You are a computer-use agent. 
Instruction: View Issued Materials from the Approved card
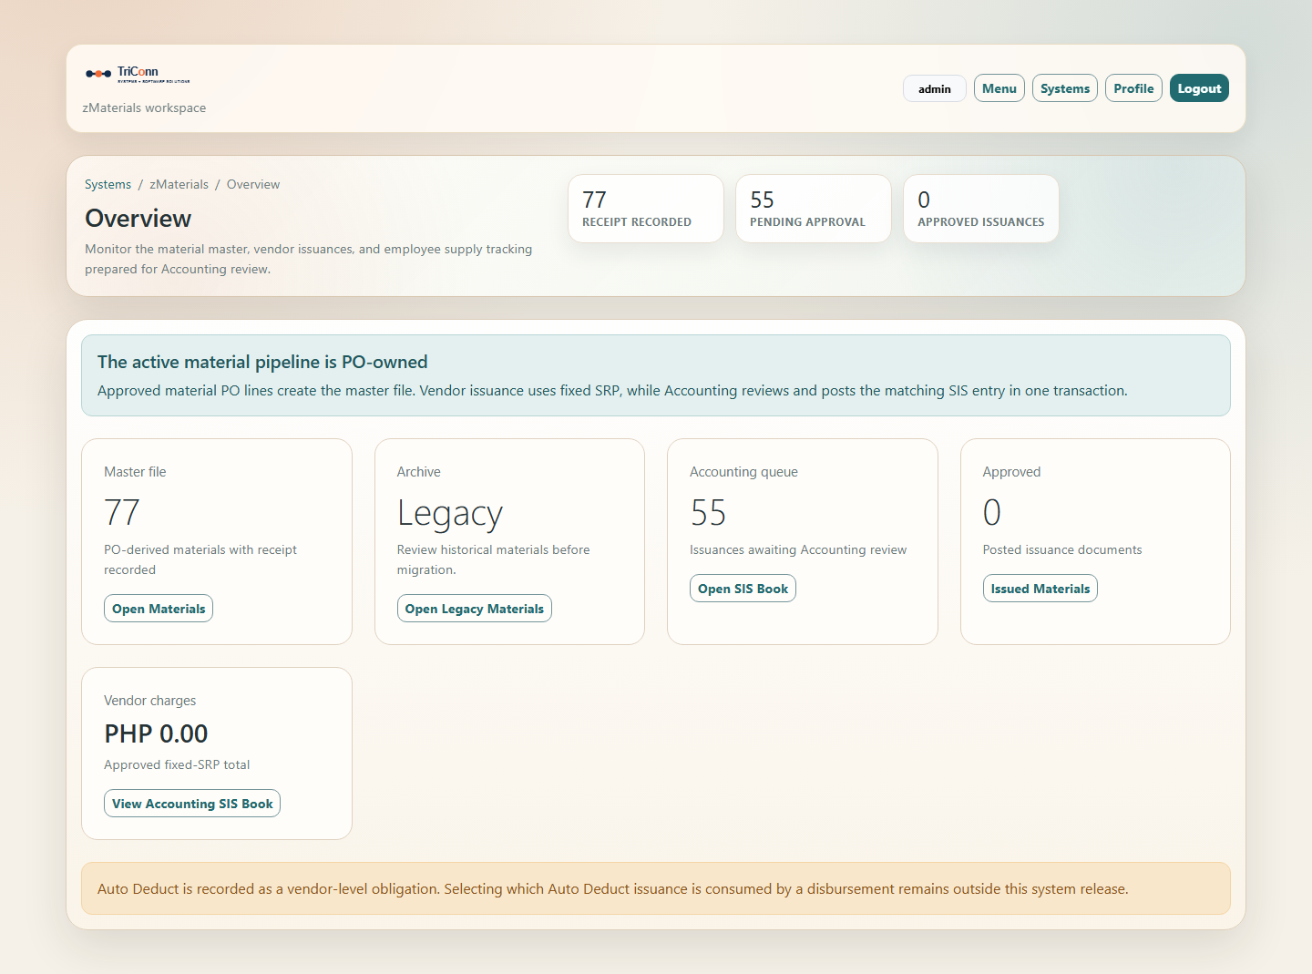pyautogui.click(x=1040, y=589)
